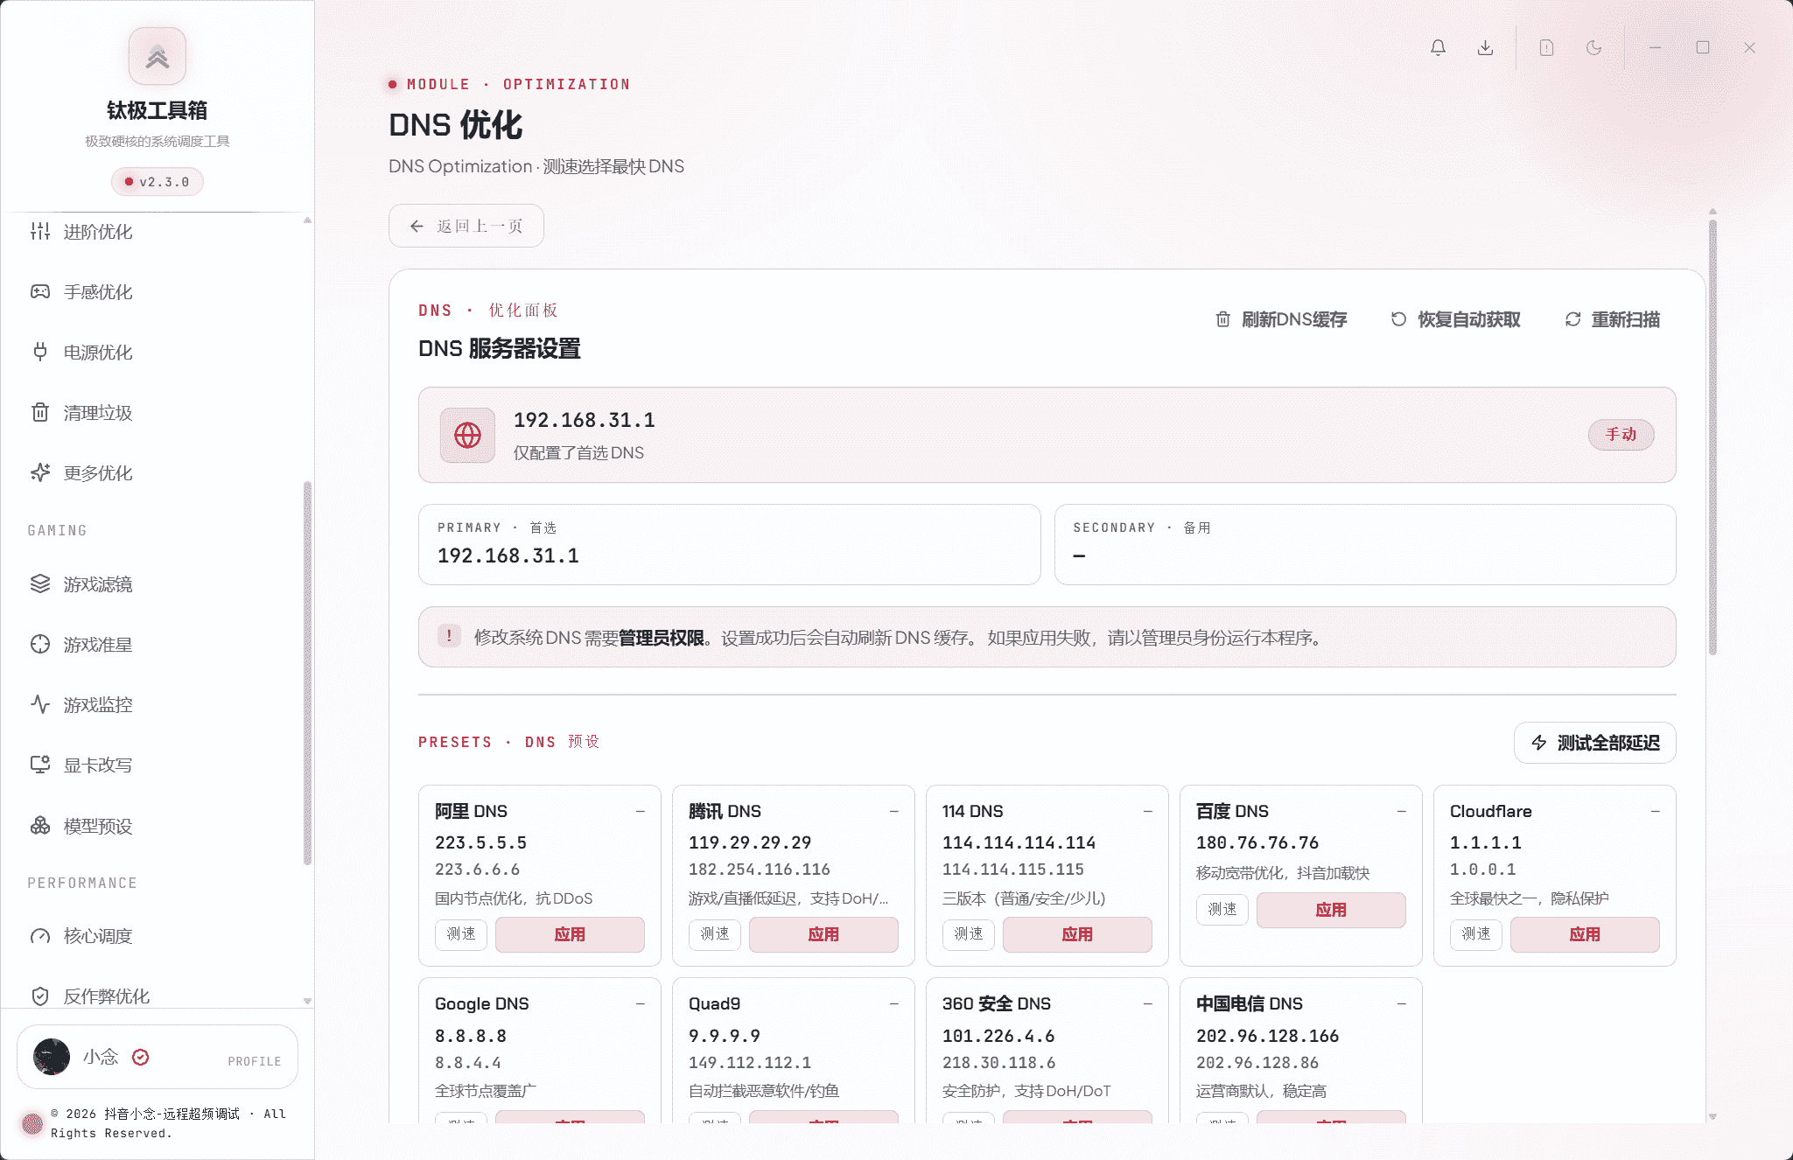Image resolution: width=1793 pixels, height=1160 pixels.
Task: Click the 模型预设 cubes icon
Action: coord(40,826)
